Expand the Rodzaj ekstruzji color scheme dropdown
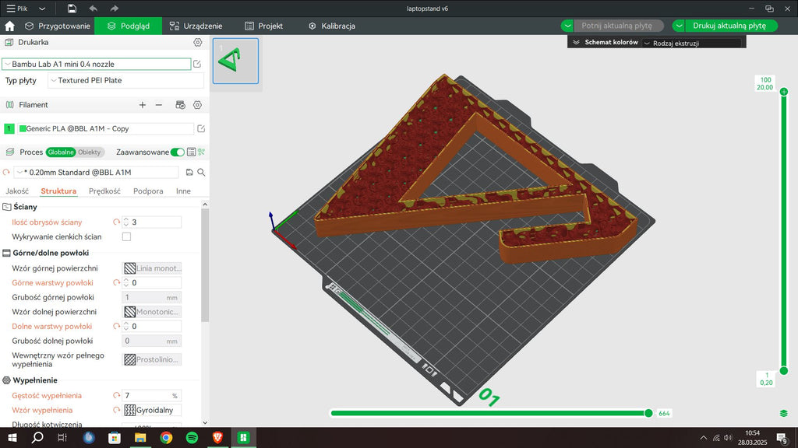The height and width of the screenshot is (448, 798). click(x=692, y=44)
